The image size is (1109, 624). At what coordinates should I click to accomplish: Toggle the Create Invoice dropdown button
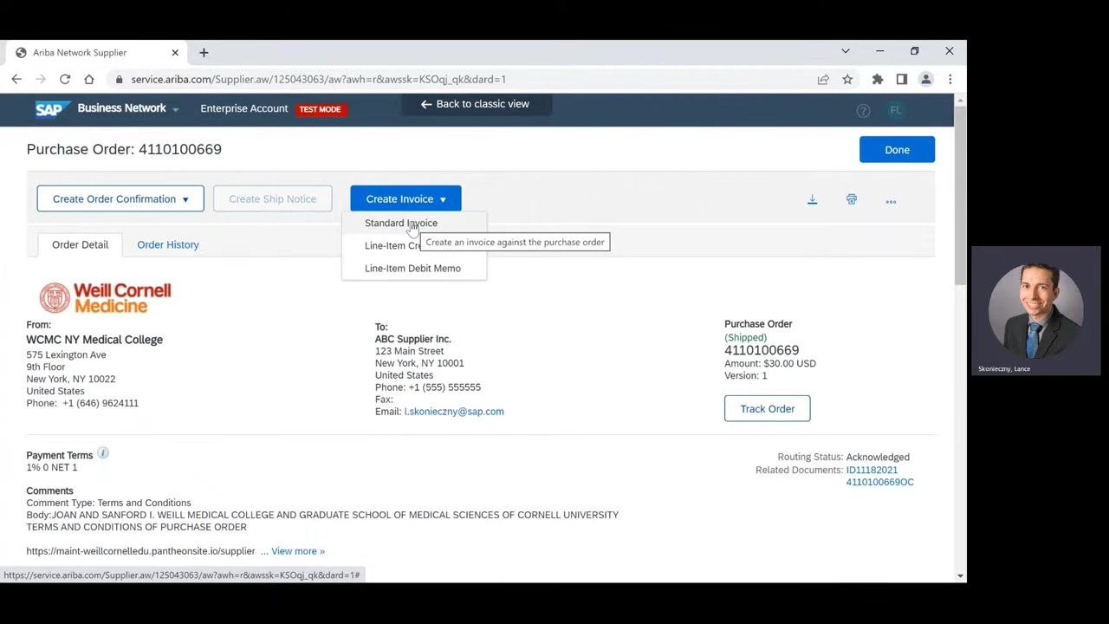coord(405,198)
